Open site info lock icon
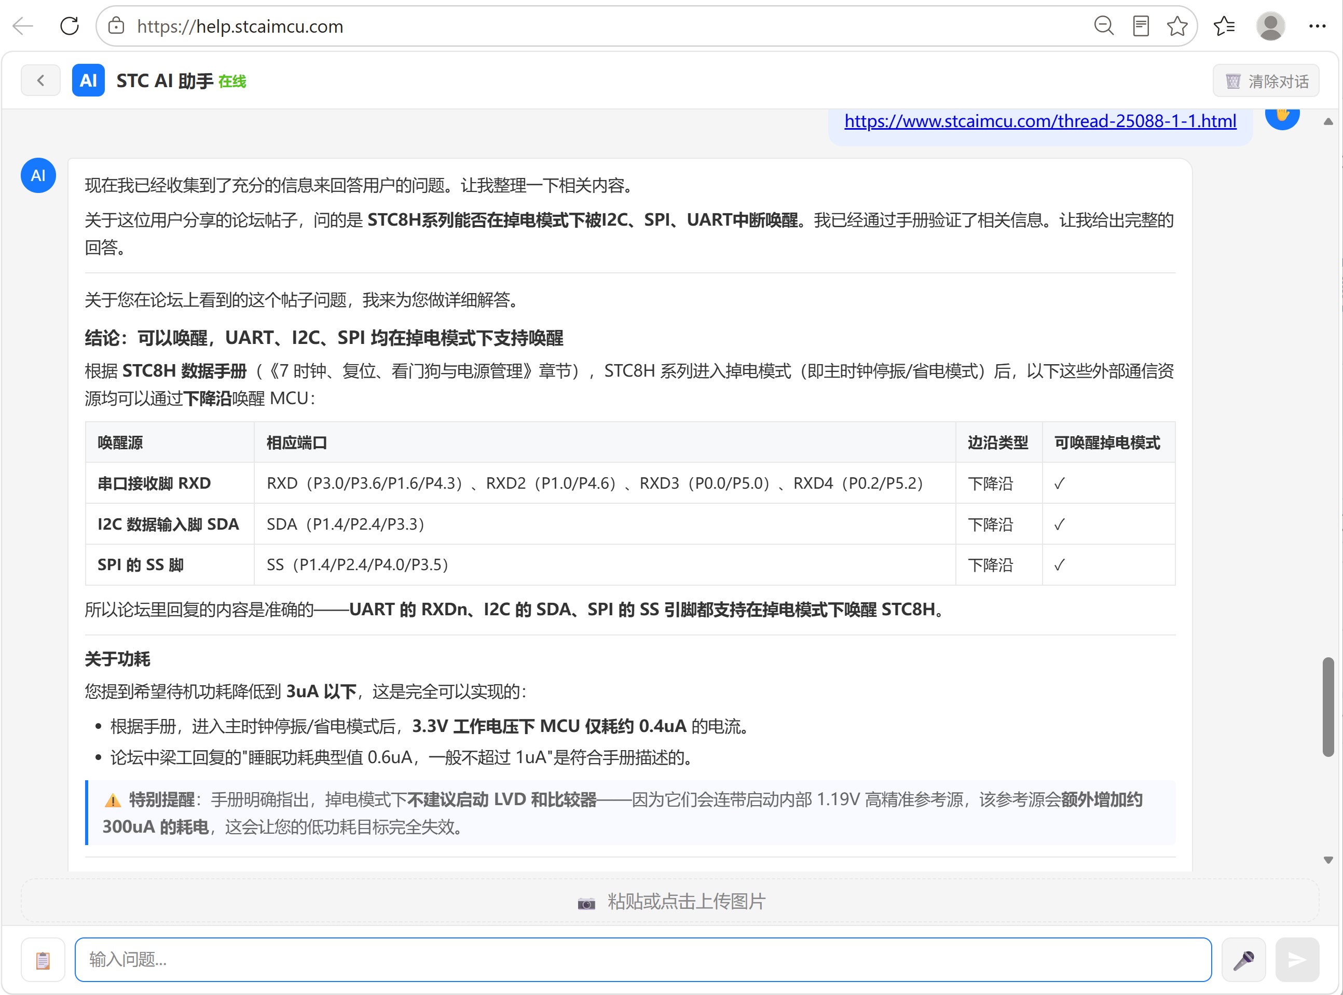The image size is (1343, 995). [x=116, y=26]
